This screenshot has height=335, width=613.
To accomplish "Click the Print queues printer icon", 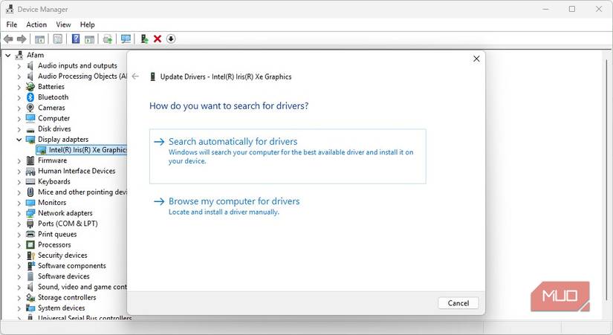I will coord(30,234).
